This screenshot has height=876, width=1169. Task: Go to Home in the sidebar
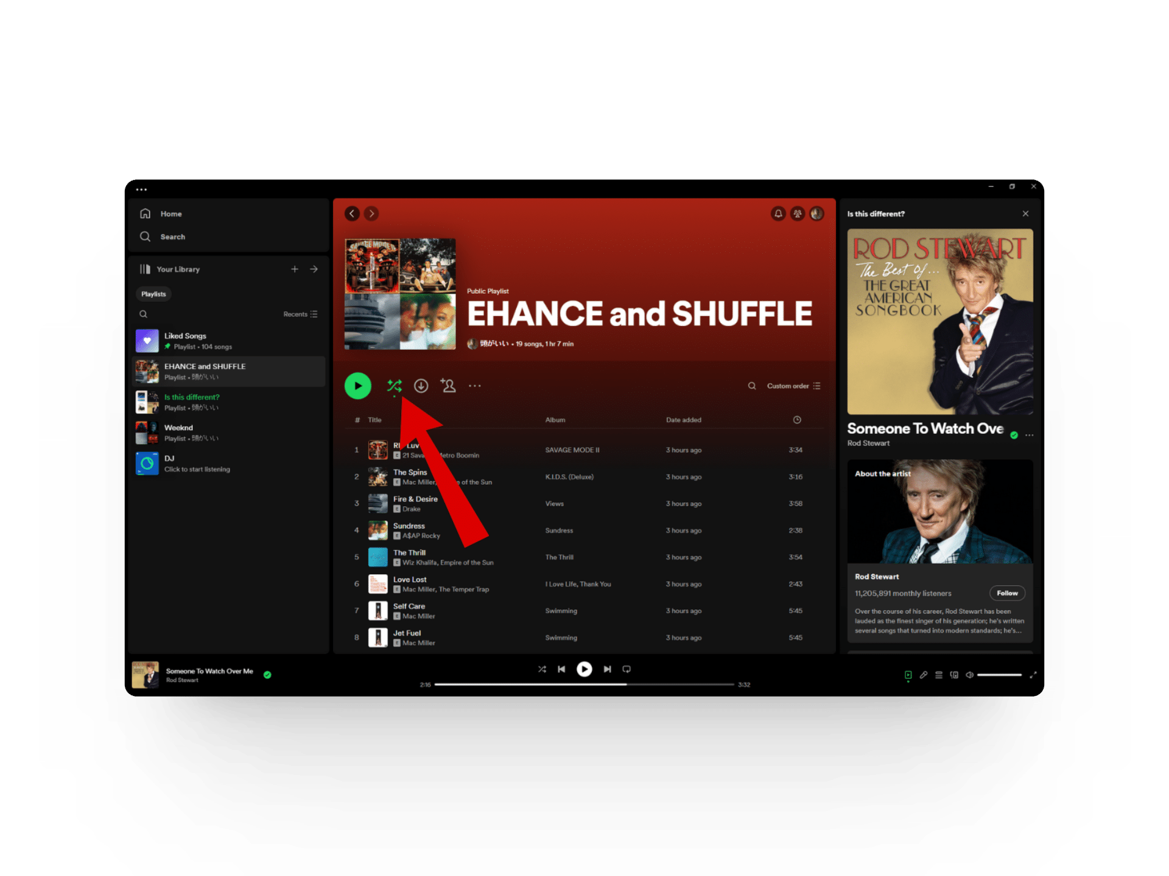170,214
